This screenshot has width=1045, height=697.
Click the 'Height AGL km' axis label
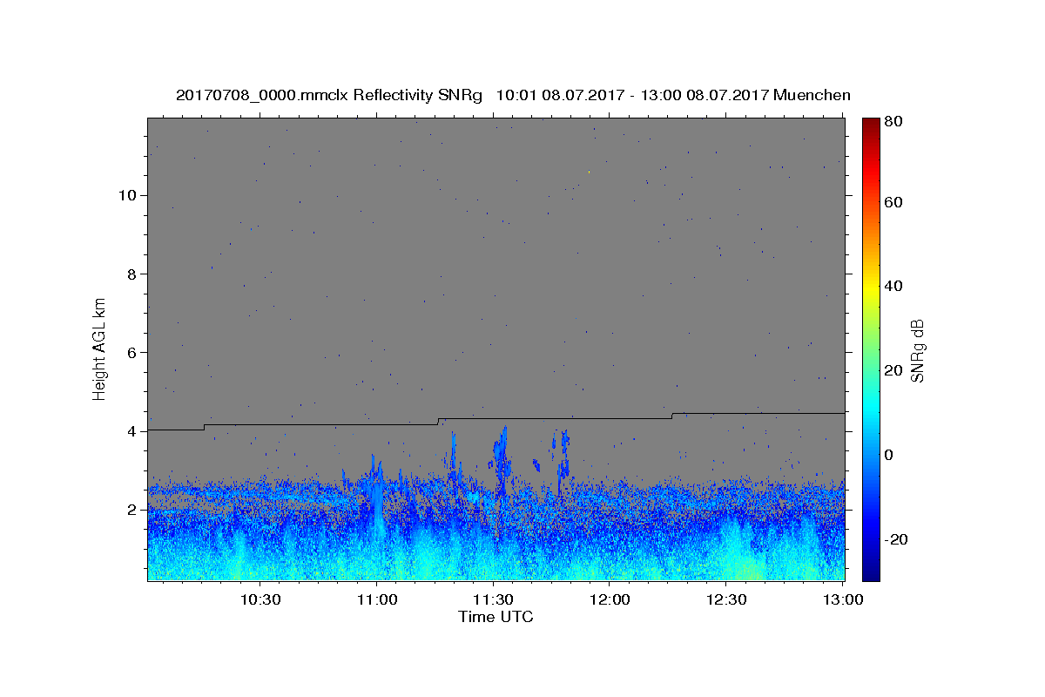[x=100, y=349]
